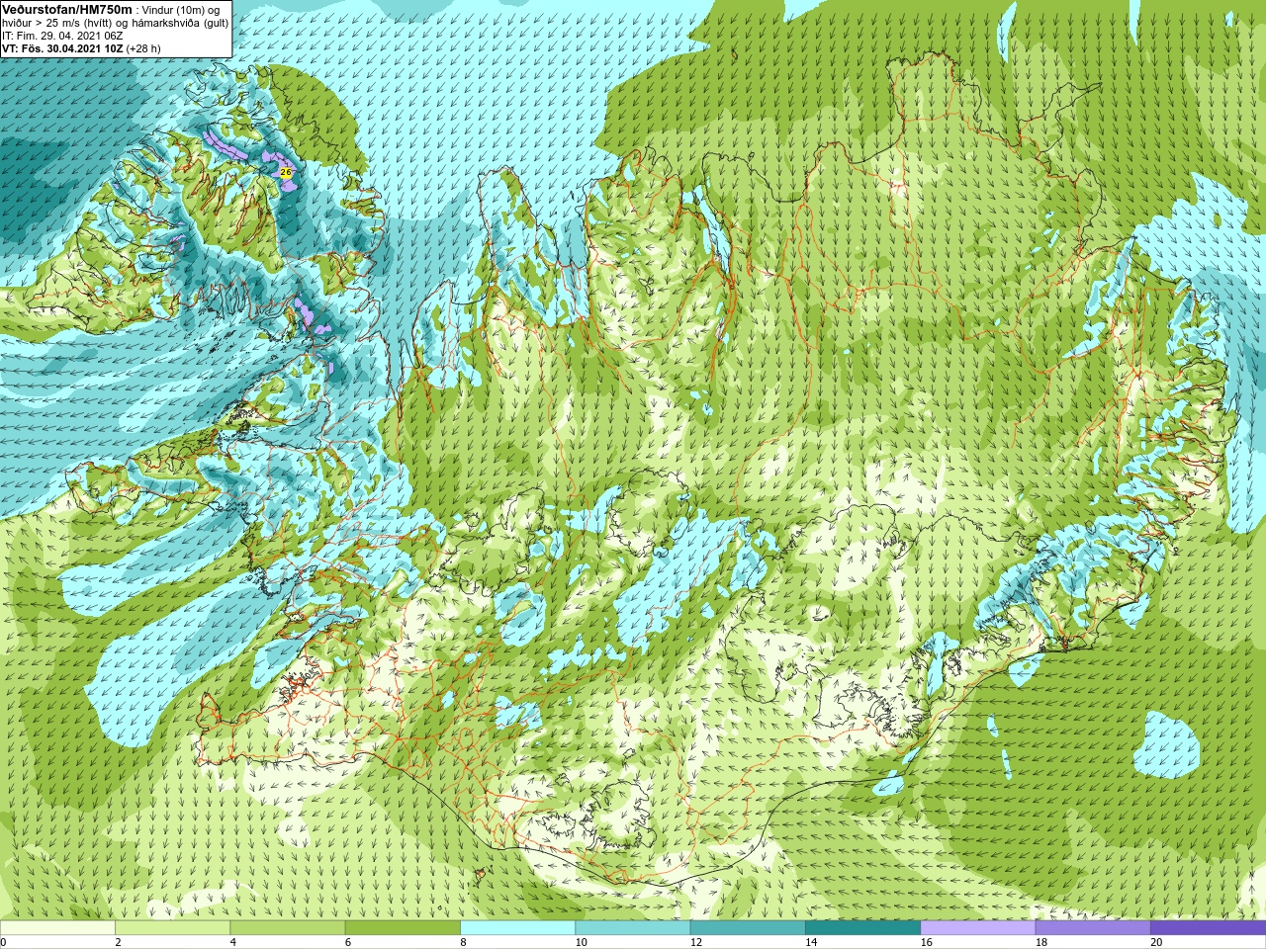Pick the lavender 16–18 m/s scale swatch
Image resolution: width=1266 pixels, height=949 pixels.
(977, 927)
